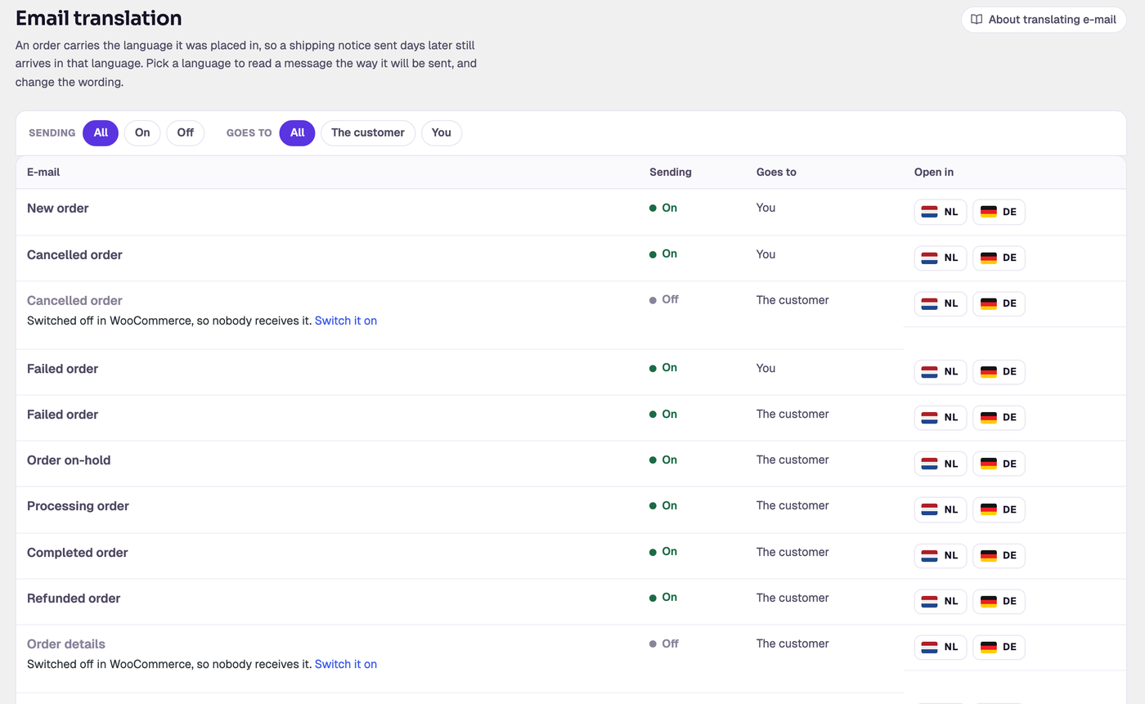Select the New order row title

[58, 209]
